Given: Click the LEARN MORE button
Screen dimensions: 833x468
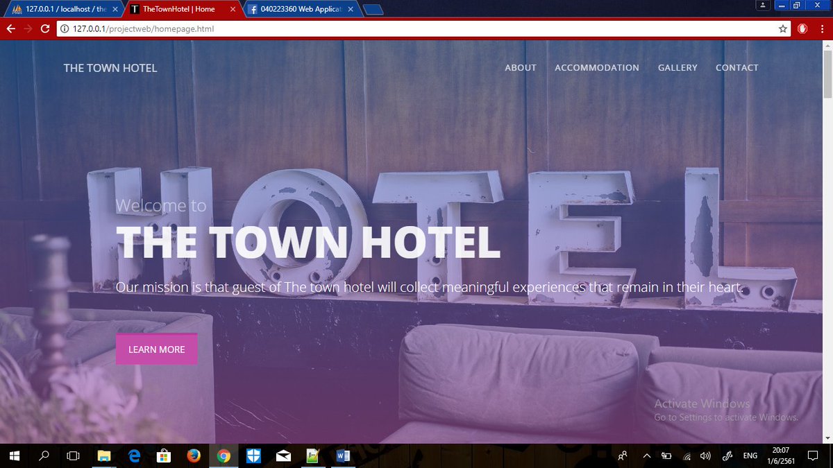Looking at the screenshot, I should pos(156,349).
